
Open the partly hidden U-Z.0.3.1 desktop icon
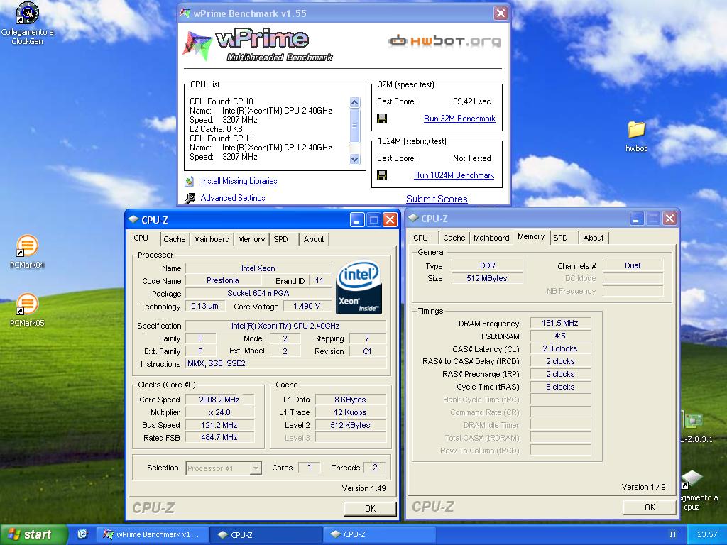click(696, 427)
